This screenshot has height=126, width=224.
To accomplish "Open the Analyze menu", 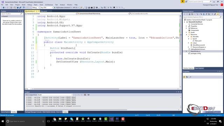I will tap(62, 5).
